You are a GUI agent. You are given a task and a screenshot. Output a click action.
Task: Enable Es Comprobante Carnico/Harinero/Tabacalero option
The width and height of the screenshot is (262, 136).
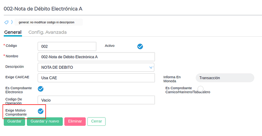(200, 88)
